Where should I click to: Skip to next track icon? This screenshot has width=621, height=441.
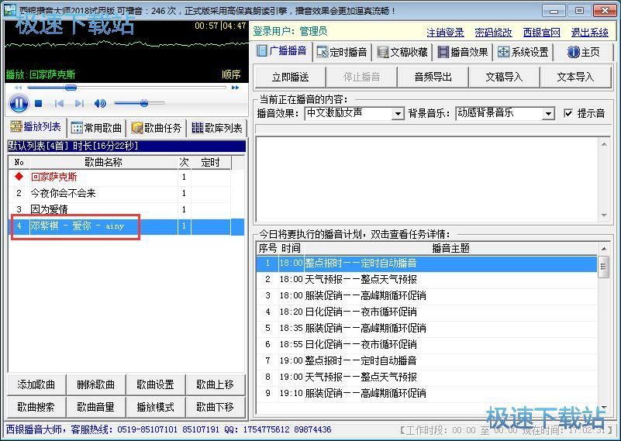tap(79, 103)
